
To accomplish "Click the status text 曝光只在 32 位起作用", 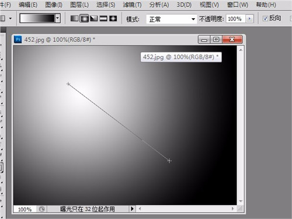I will point(87,209).
